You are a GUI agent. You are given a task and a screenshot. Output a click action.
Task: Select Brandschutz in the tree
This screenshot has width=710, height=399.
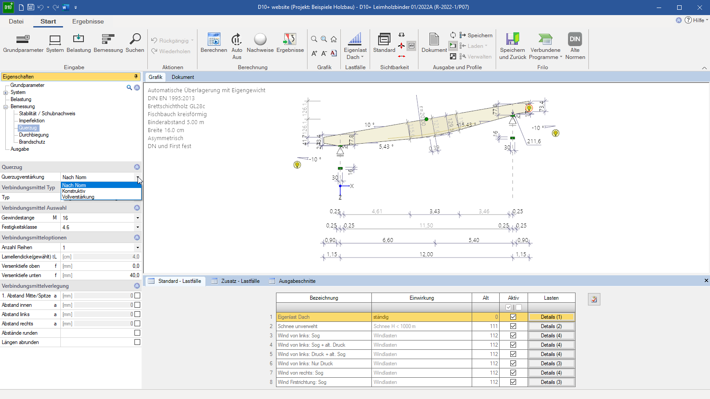point(32,142)
